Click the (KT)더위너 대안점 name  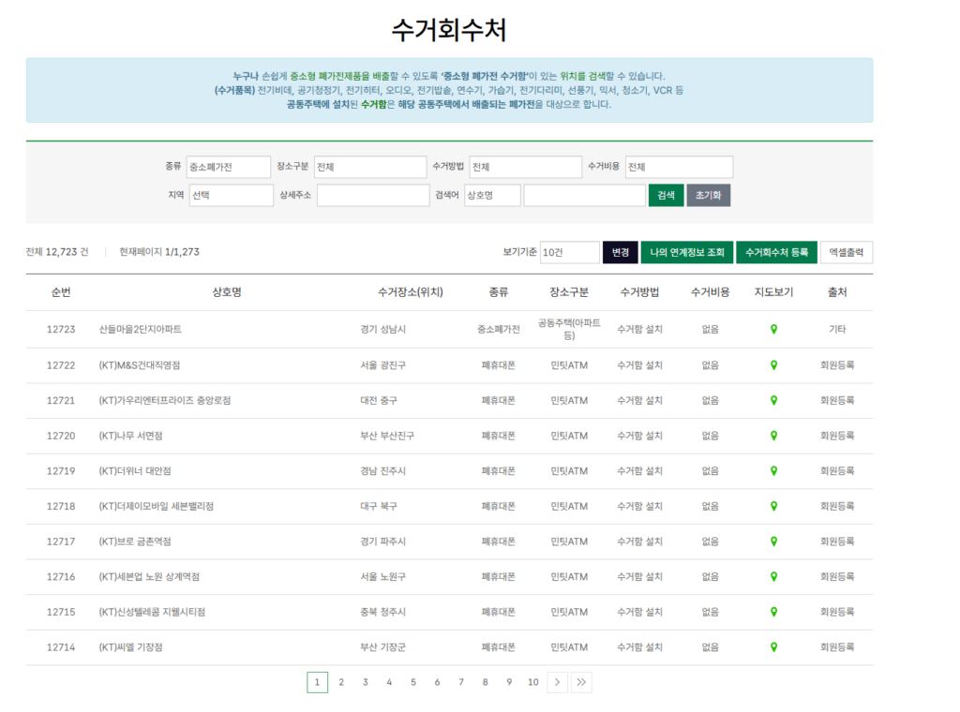tap(135, 471)
